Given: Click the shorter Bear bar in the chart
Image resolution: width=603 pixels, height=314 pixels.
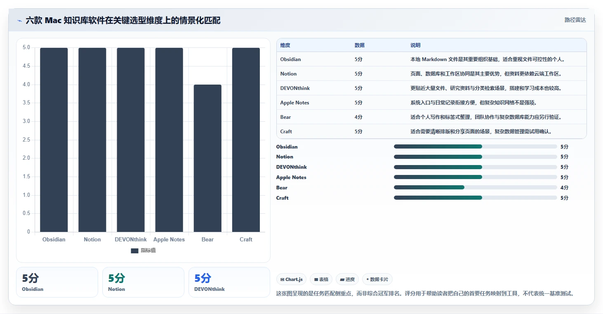Looking at the screenshot, I should coord(207,158).
